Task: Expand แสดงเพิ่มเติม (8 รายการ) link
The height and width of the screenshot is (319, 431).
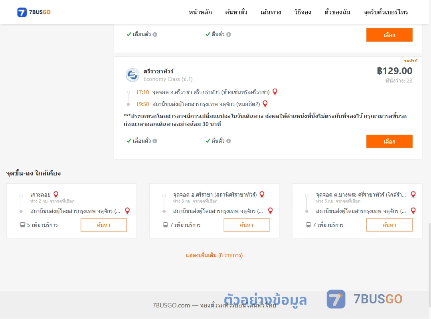Action: tap(214, 255)
